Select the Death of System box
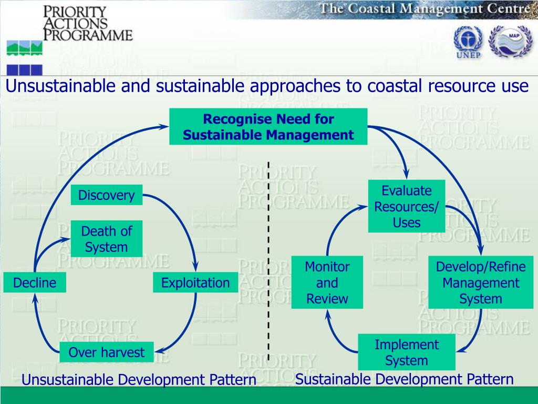Image resolution: width=538 pixels, height=404 pixels. coord(107,239)
